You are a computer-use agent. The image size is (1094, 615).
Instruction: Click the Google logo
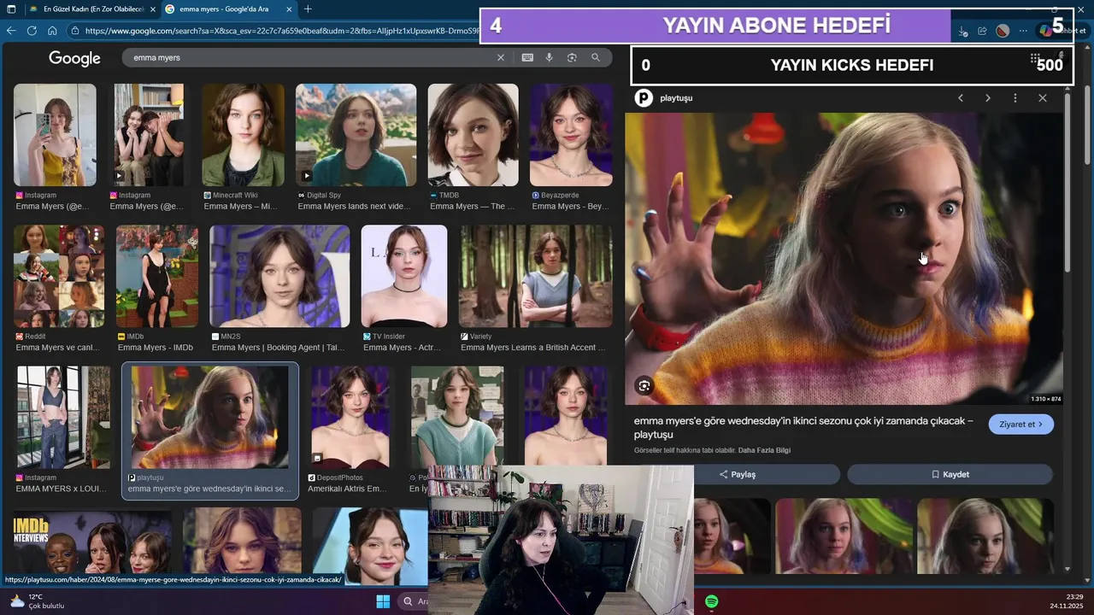(74, 58)
